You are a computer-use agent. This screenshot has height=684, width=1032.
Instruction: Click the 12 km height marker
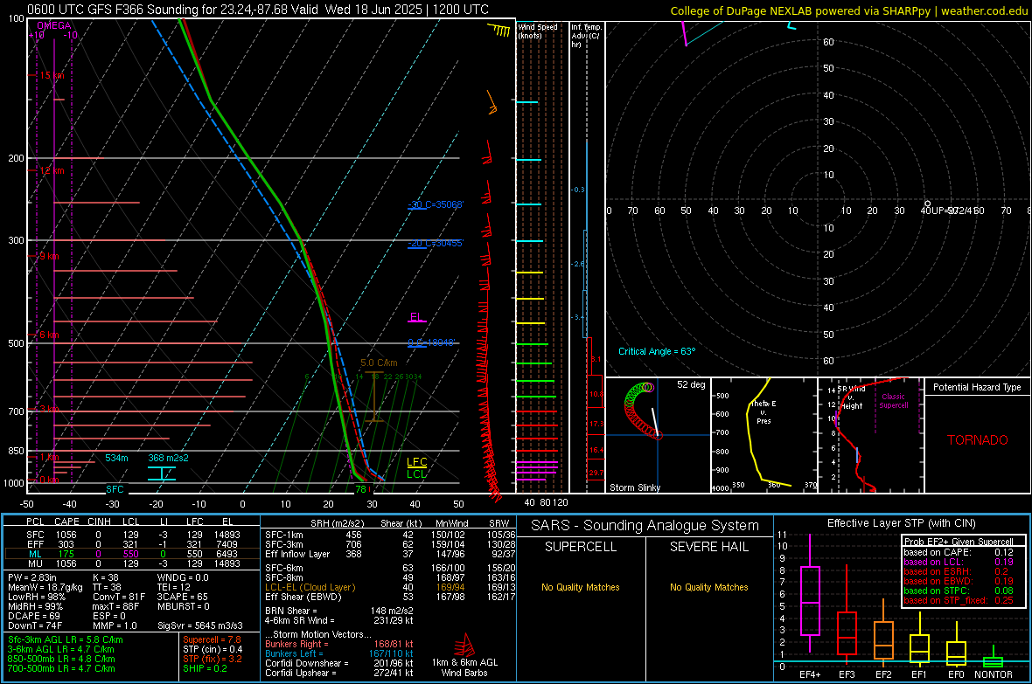coord(52,170)
